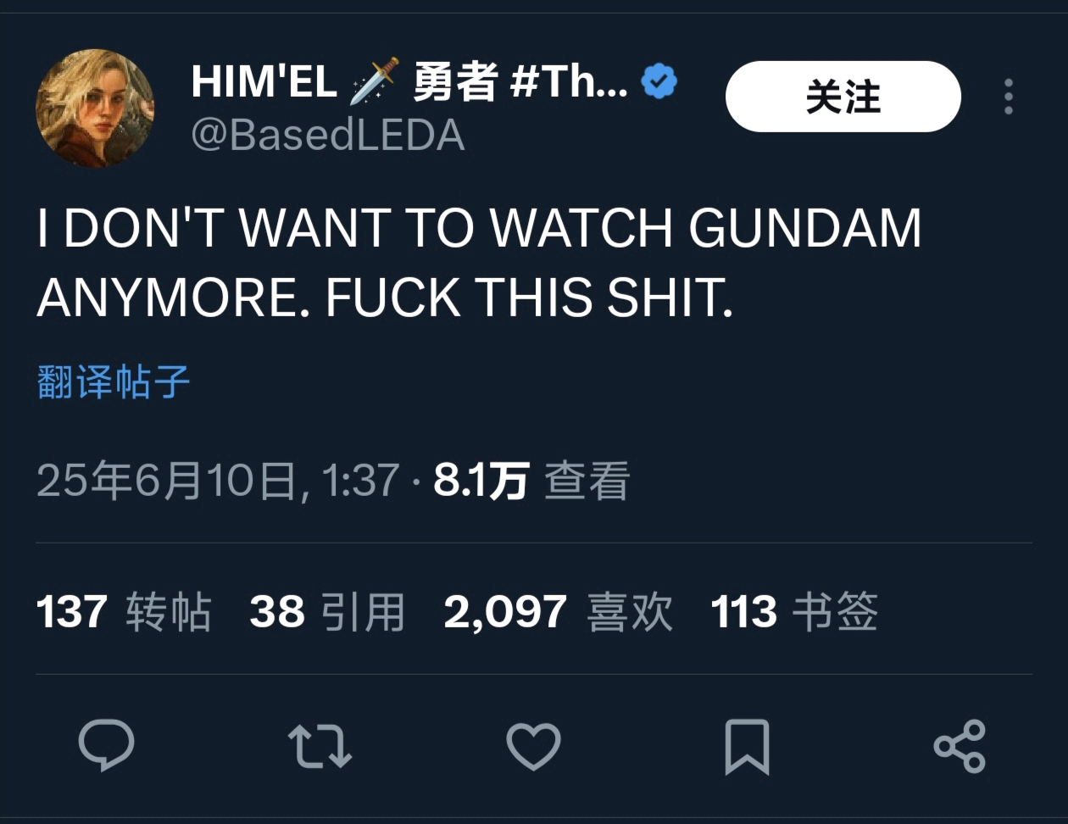The width and height of the screenshot is (1068, 824).
Task: Open the three-dot more options menu
Action: 1009,97
